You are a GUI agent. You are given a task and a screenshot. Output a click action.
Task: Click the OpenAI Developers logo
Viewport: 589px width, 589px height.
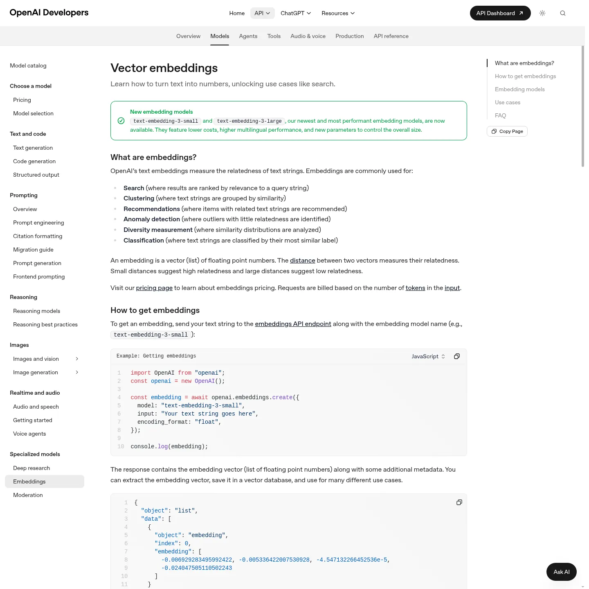click(49, 13)
